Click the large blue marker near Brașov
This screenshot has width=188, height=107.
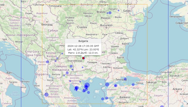point(110,13)
